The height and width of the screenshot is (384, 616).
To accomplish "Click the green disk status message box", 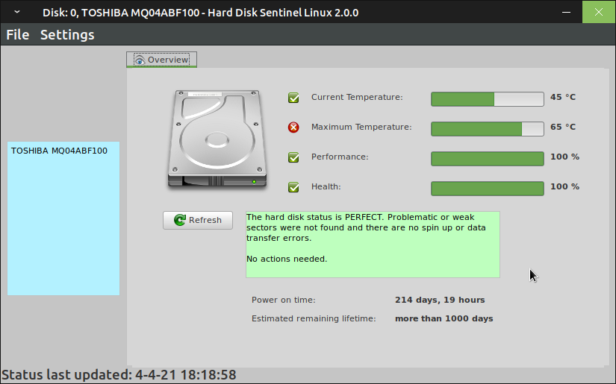I will (373, 245).
